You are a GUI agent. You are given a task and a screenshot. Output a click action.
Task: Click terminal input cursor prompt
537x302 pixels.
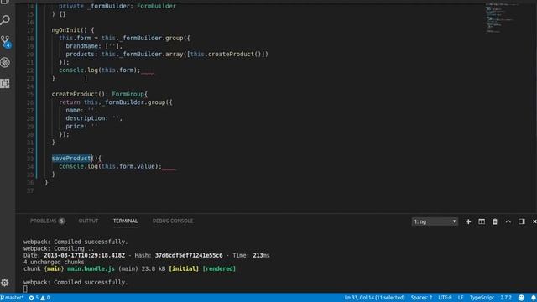click(25, 289)
